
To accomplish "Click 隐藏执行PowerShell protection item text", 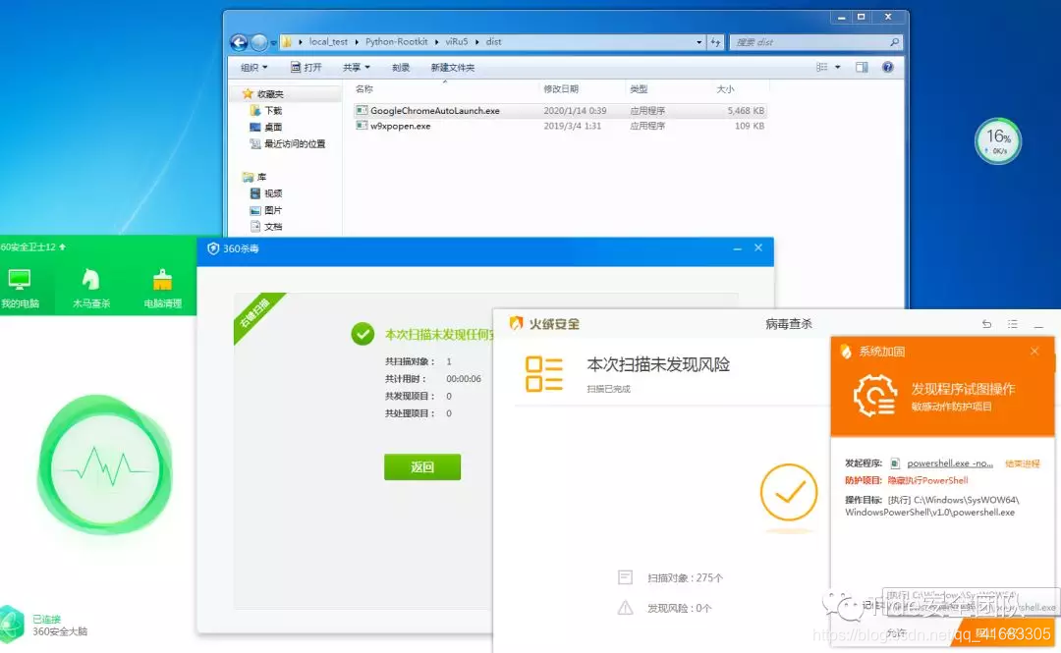I will (927, 480).
